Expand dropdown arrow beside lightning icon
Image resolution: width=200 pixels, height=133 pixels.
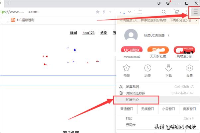click(110, 12)
